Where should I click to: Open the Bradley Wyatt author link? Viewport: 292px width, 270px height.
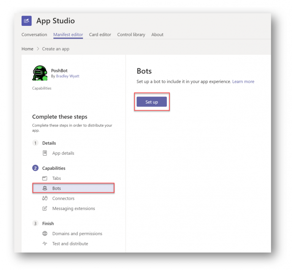68,76
